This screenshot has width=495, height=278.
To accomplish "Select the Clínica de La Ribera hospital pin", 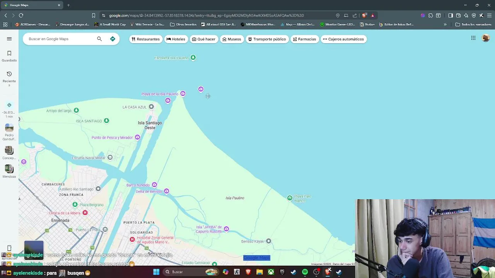I will pos(85,213).
